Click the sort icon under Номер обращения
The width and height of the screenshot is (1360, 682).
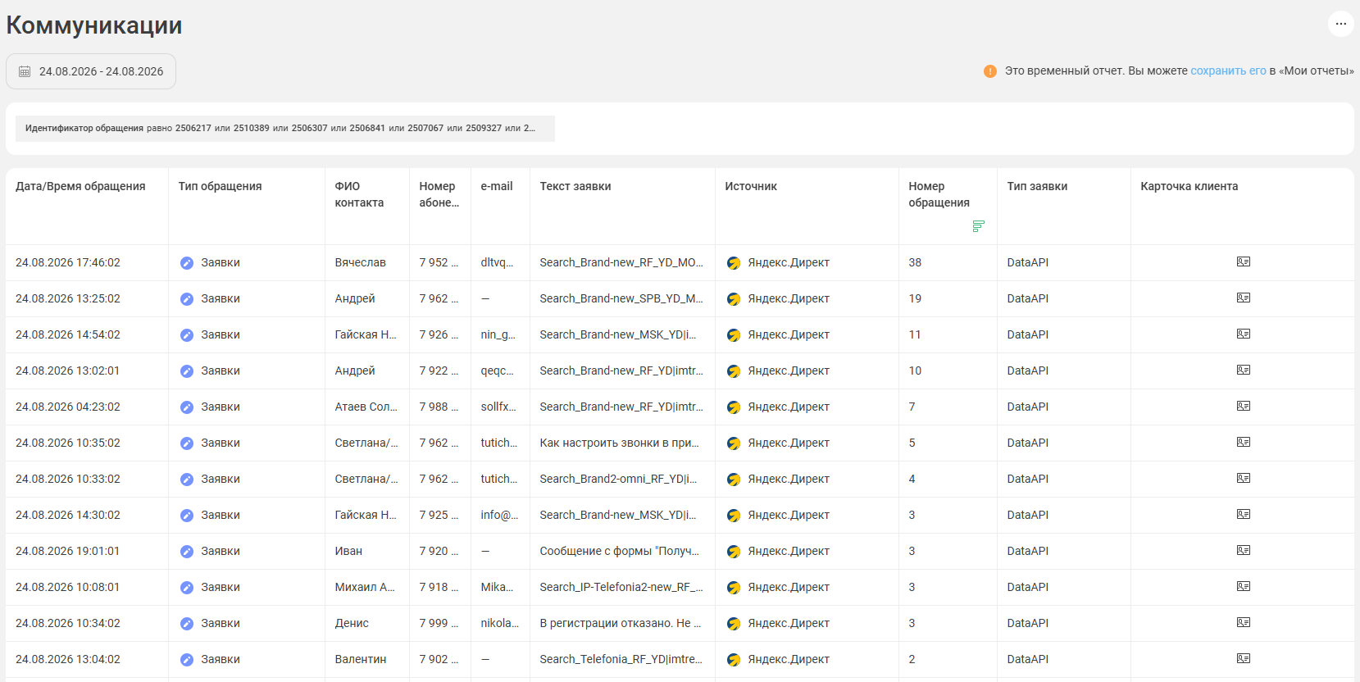pos(978,226)
